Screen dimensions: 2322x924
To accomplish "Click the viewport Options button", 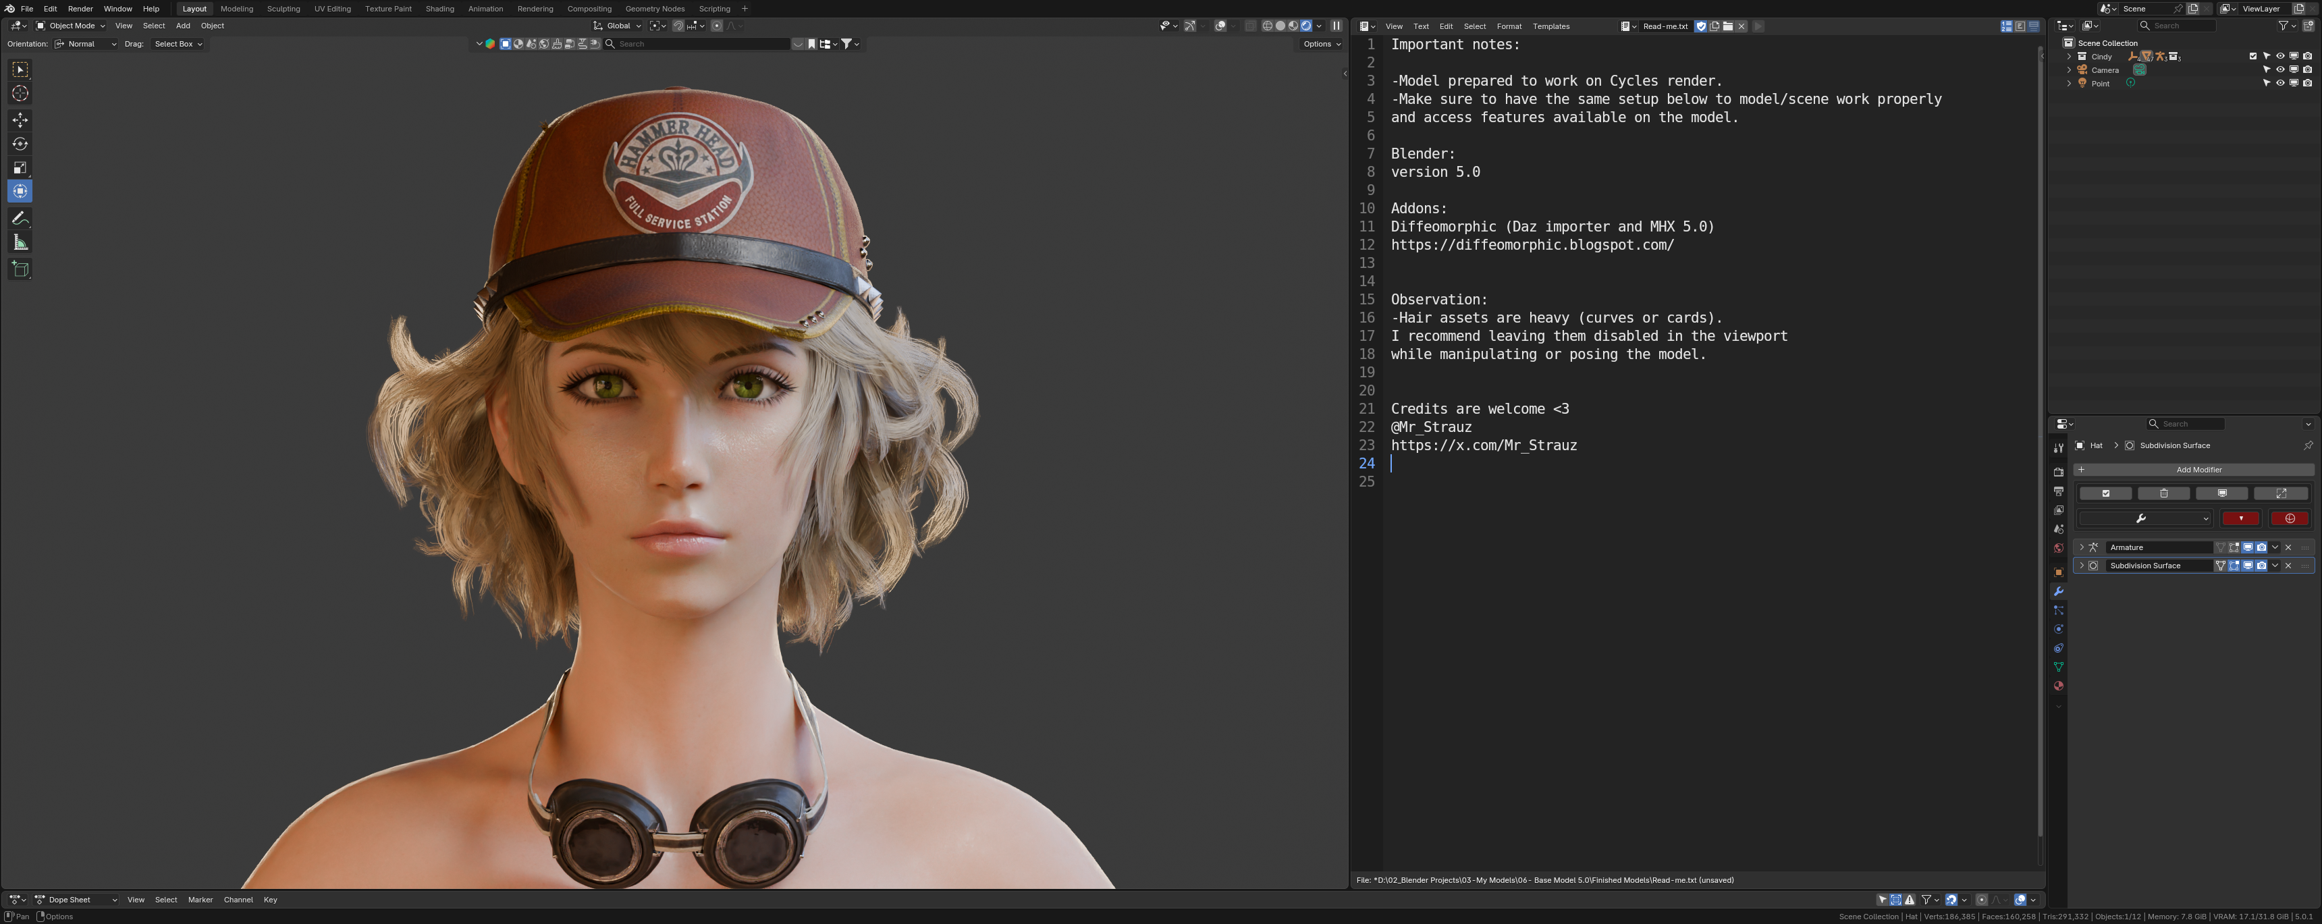I will point(1322,44).
